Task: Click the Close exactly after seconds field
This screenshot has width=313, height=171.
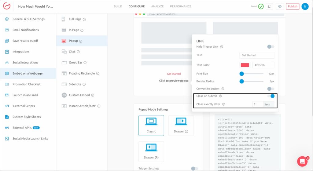Action: pyautogui.click(x=257, y=104)
